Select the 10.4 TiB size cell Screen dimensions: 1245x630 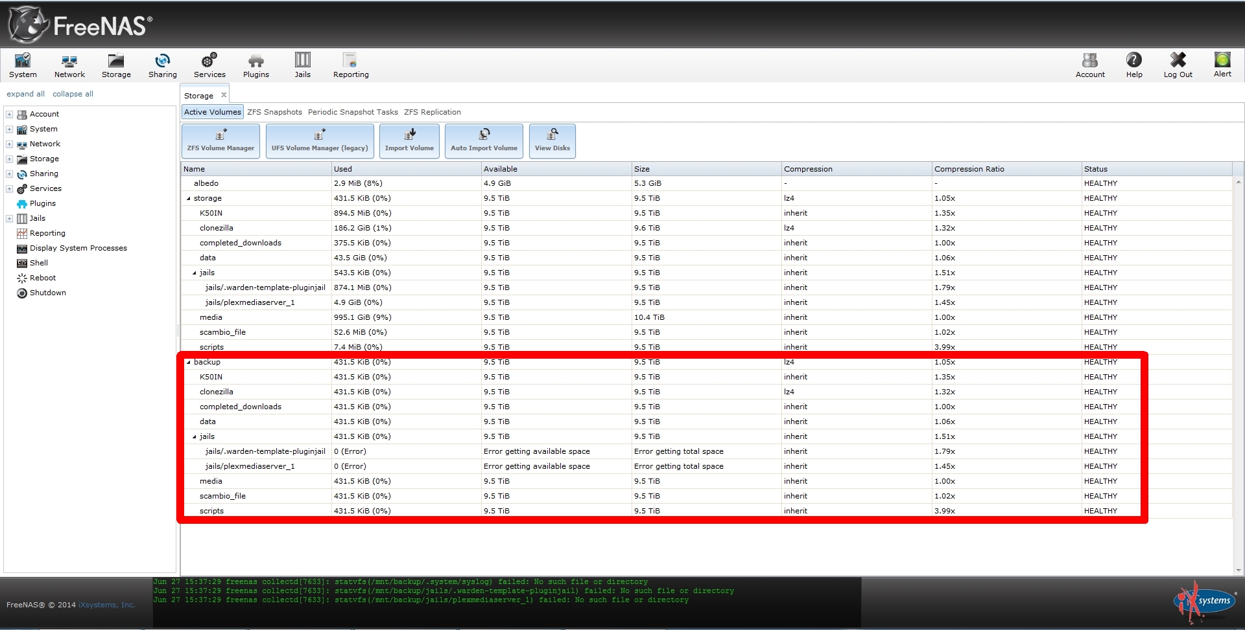707,317
